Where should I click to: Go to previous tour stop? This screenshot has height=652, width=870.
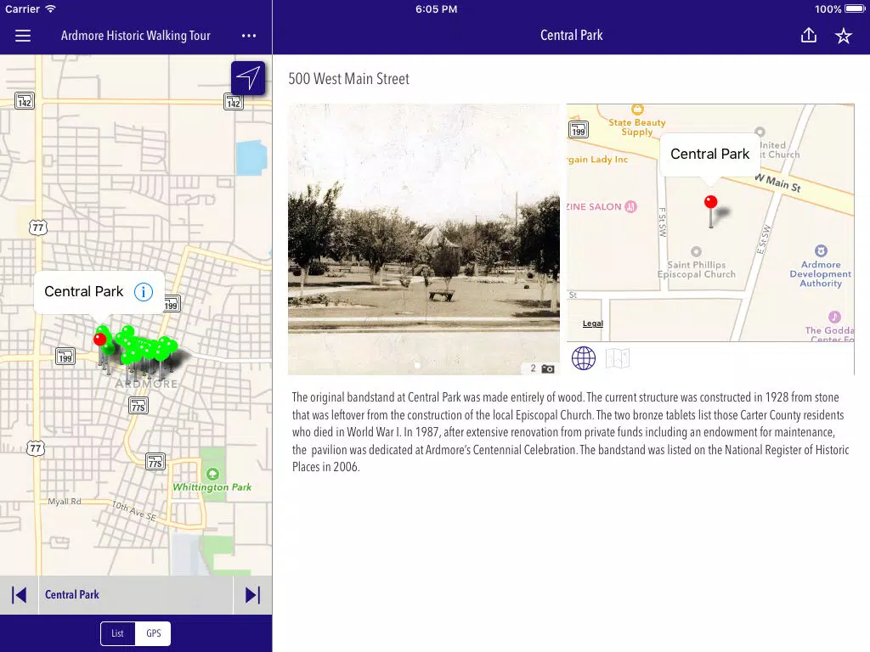[x=19, y=595]
